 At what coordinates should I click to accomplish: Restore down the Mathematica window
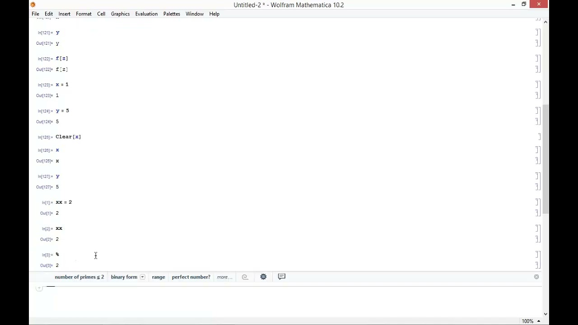point(524,5)
